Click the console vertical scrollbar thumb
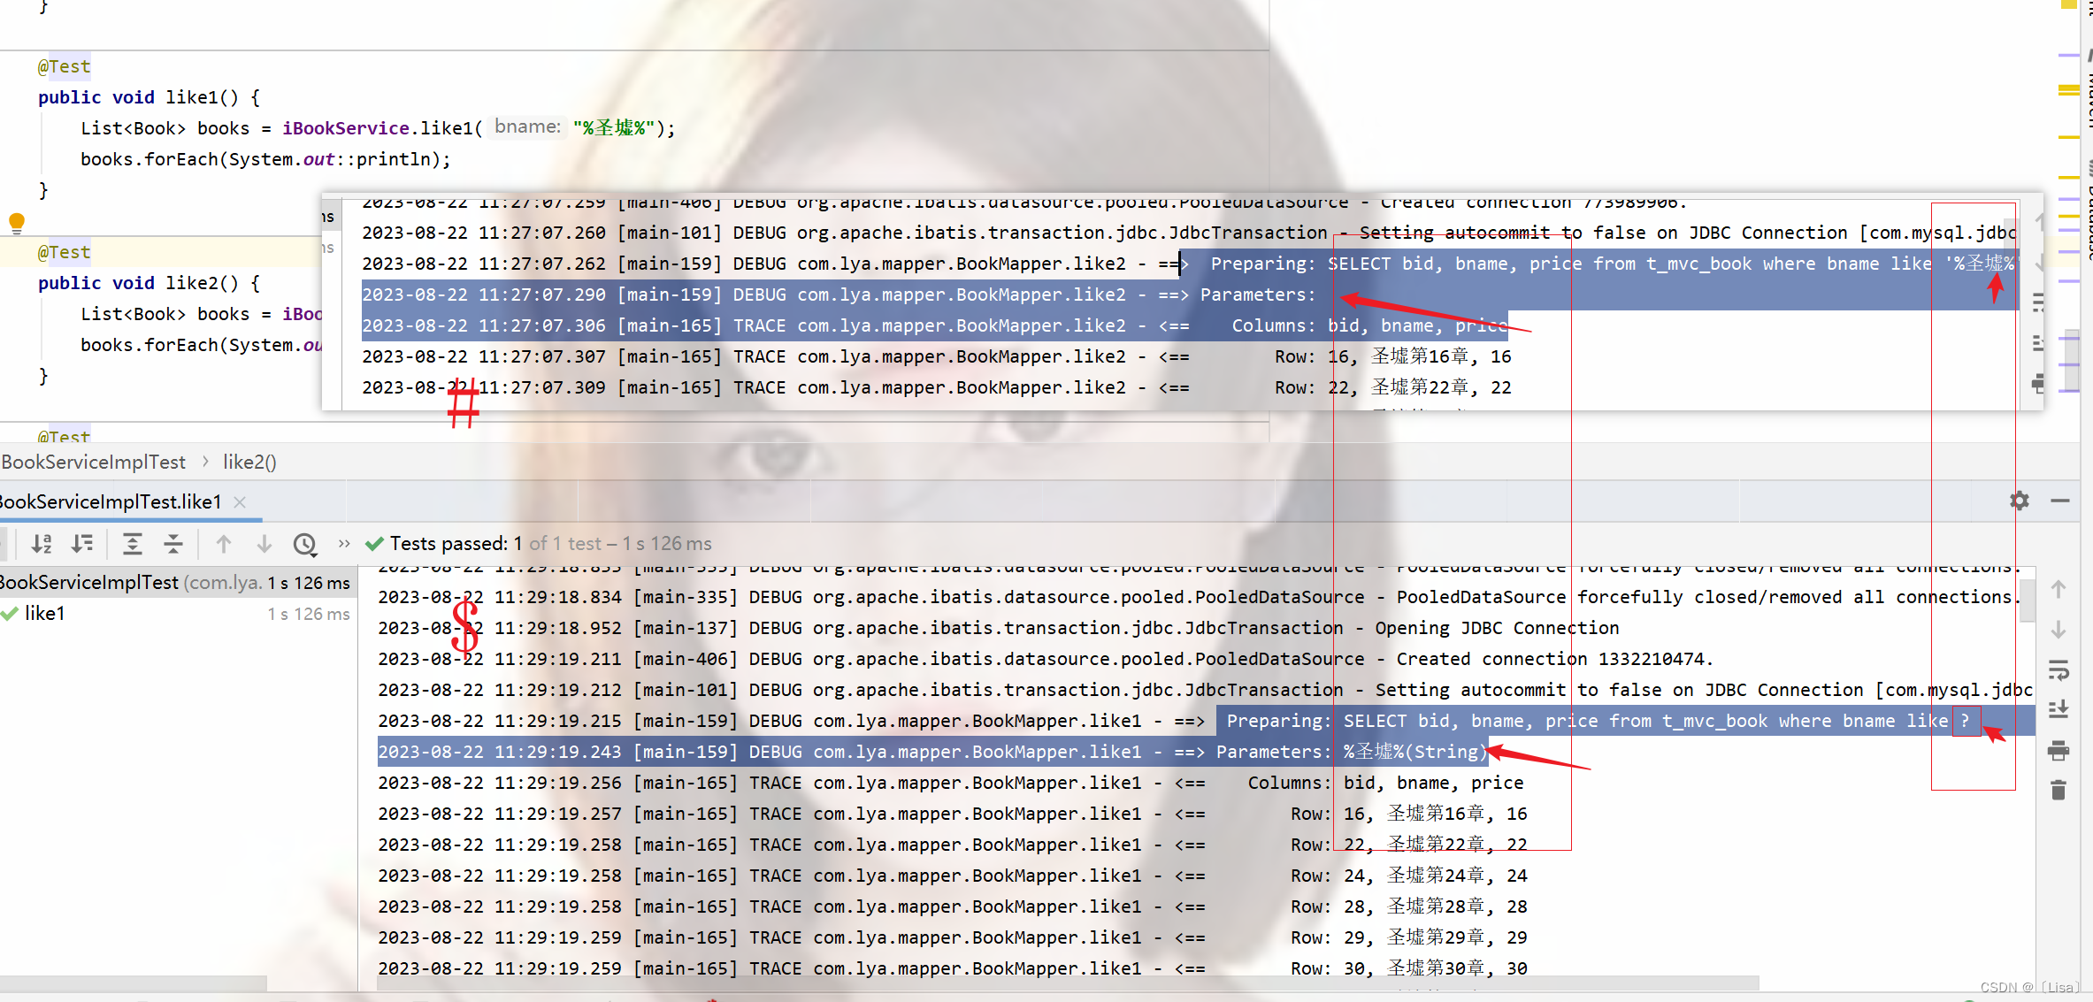Viewport: 2093px width, 1002px height. 2028,601
